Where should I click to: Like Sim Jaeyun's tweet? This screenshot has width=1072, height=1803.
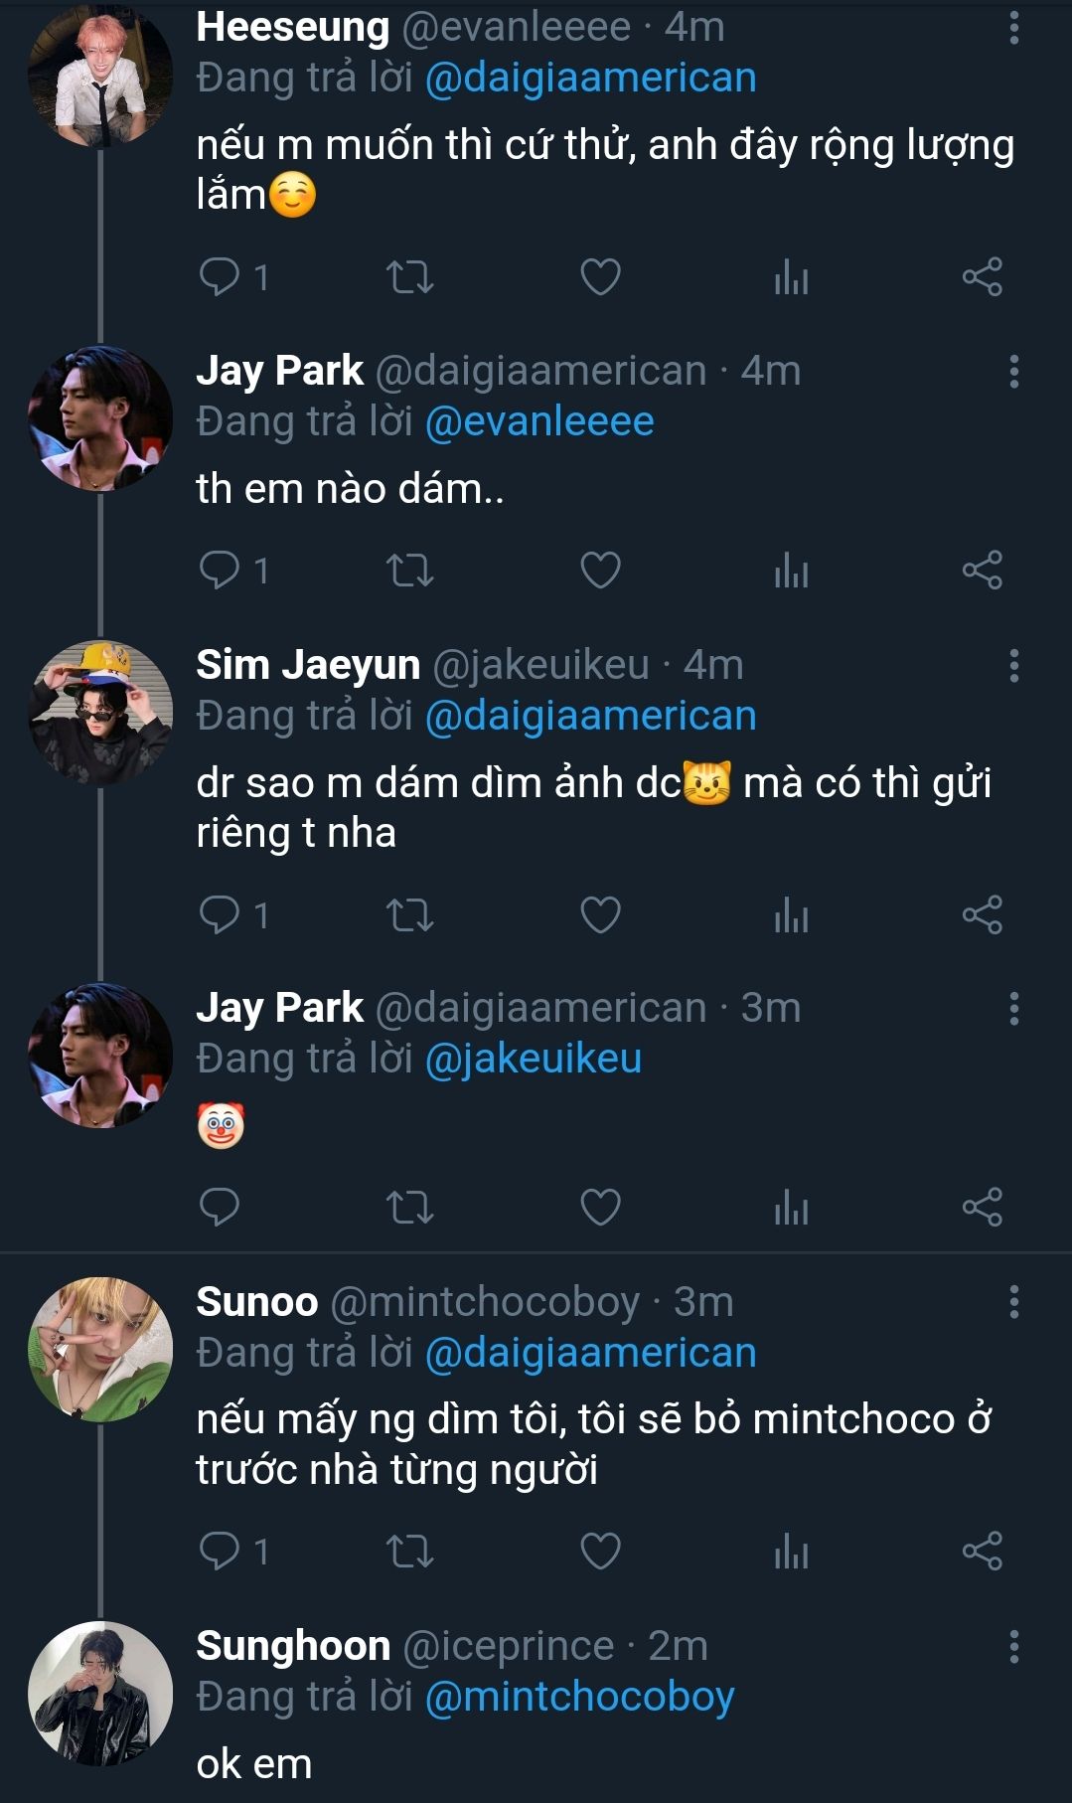tap(600, 914)
